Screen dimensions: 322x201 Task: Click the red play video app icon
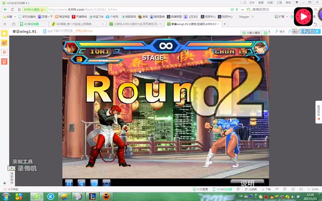[303, 17]
